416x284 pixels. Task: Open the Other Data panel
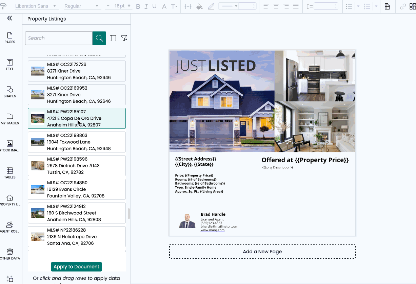tap(10, 254)
